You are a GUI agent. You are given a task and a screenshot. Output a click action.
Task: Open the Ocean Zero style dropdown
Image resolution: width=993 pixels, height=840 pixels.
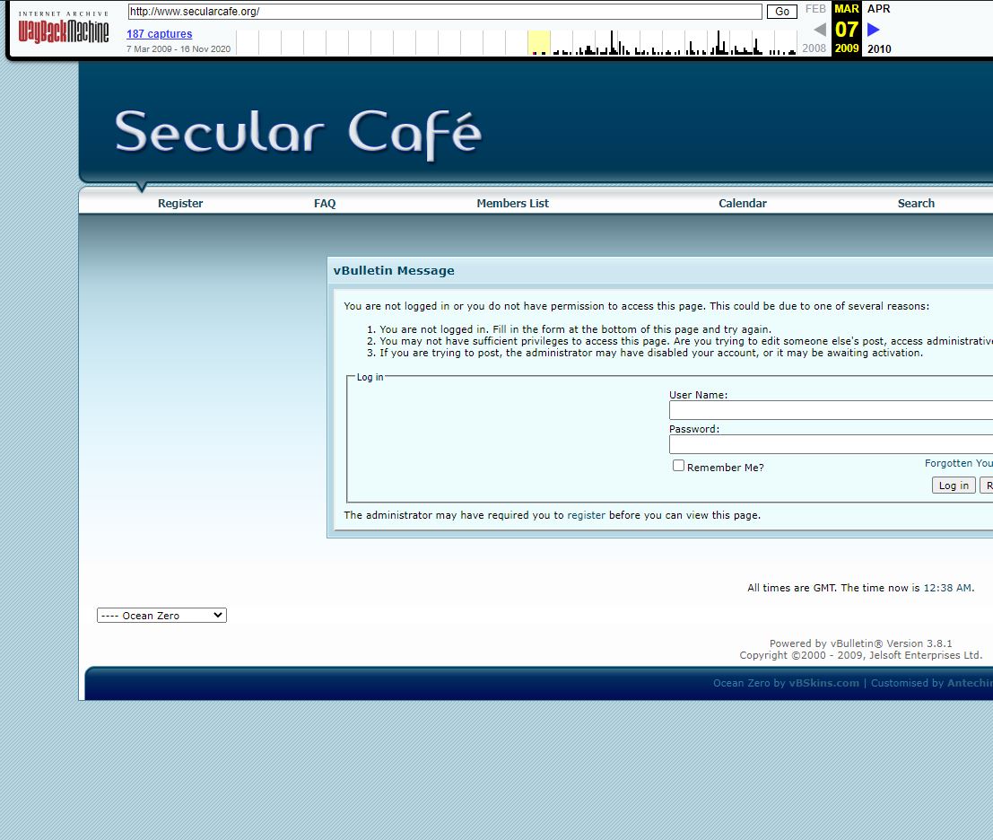(161, 616)
